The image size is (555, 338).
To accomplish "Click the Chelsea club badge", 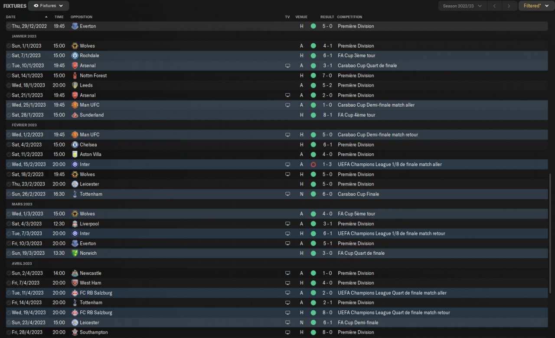I will (75, 145).
